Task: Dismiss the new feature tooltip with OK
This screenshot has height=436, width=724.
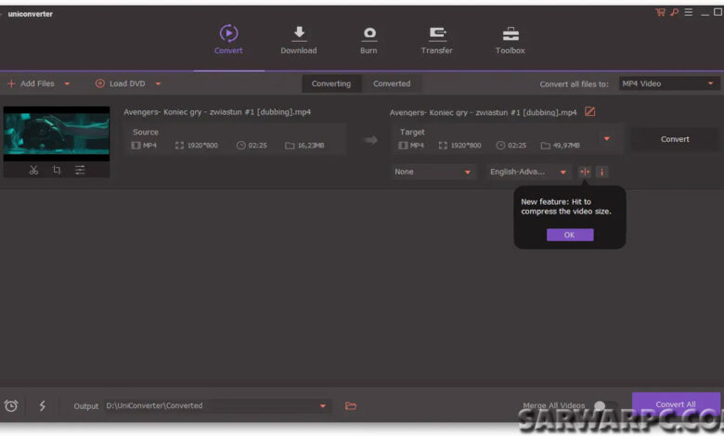Action: [x=570, y=235]
